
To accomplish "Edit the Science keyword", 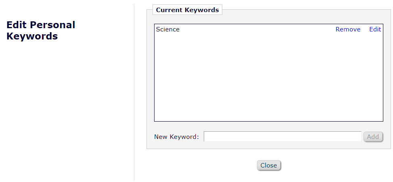I will click(375, 29).
